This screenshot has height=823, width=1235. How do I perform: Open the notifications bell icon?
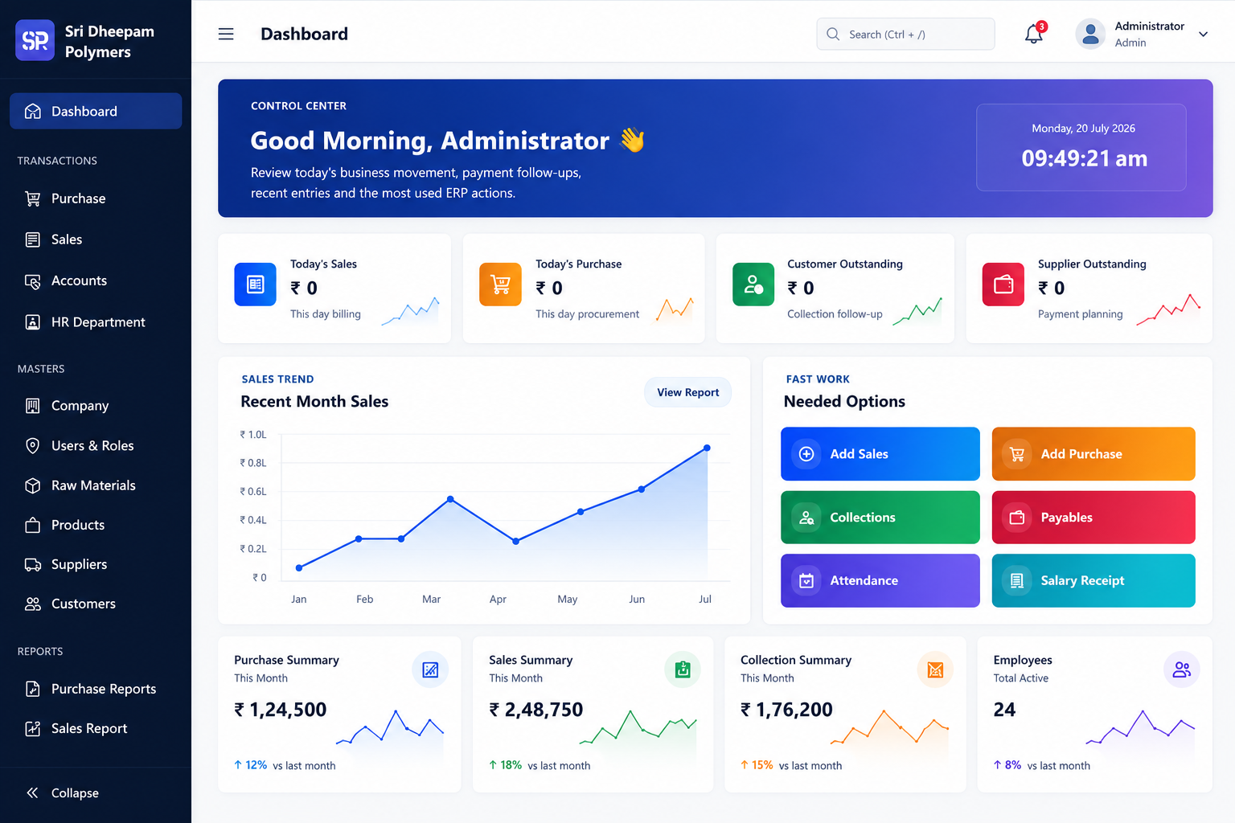pos(1034,34)
